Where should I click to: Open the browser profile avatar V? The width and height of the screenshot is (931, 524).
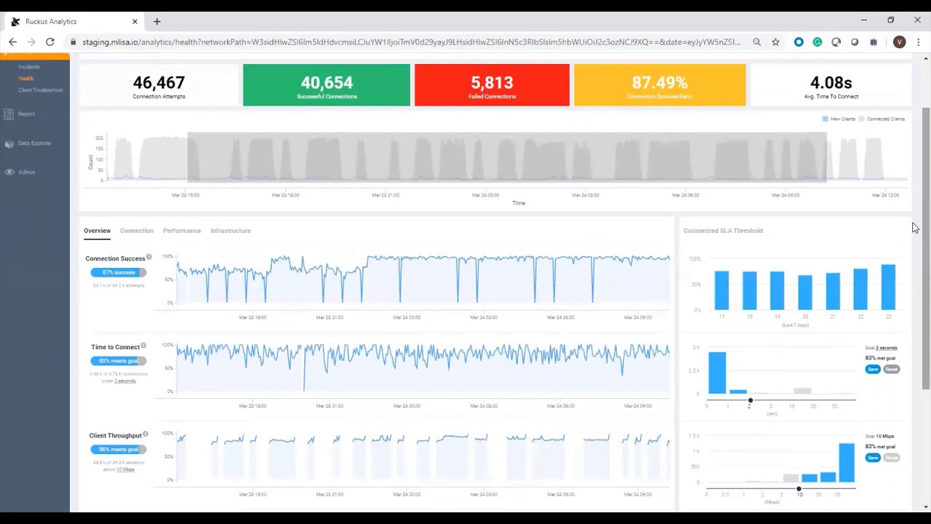pyautogui.click(x=899, y=42)
